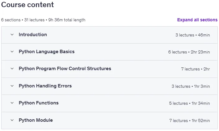Click the 5 lectures • 1hr 34min label
The height and width of the screenshot is (131, 219).
[x=189, y=104]
